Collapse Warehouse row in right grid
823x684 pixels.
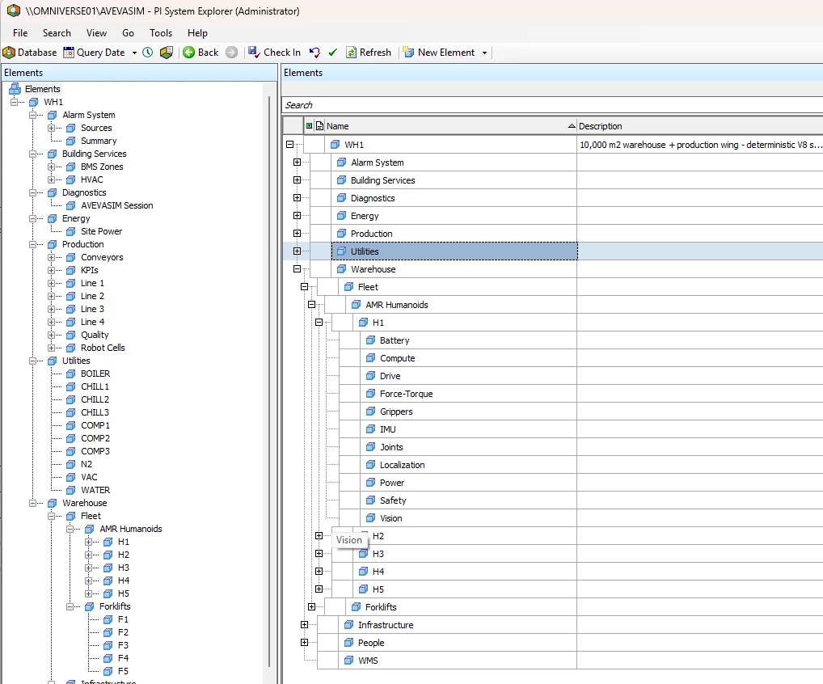coord(297,268)
